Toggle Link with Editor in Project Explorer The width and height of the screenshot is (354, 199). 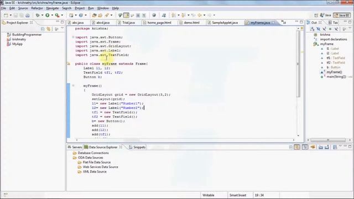49,29
